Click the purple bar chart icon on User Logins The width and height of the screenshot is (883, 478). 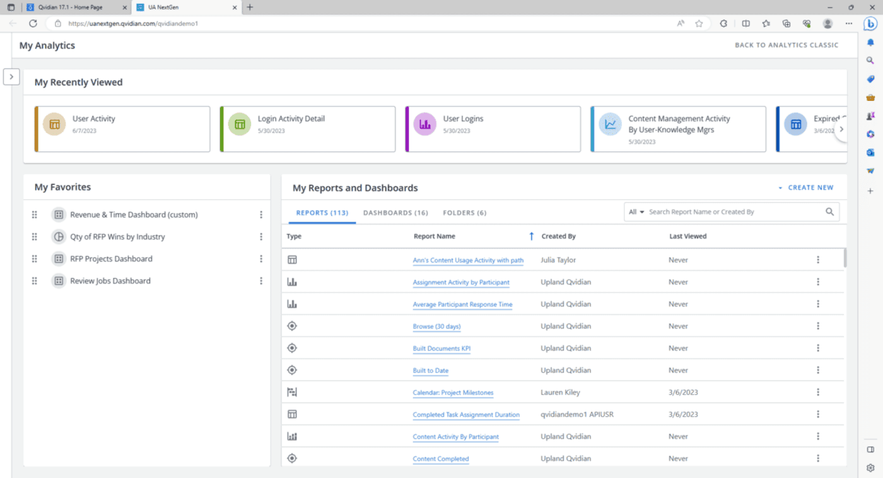[424, 124]
